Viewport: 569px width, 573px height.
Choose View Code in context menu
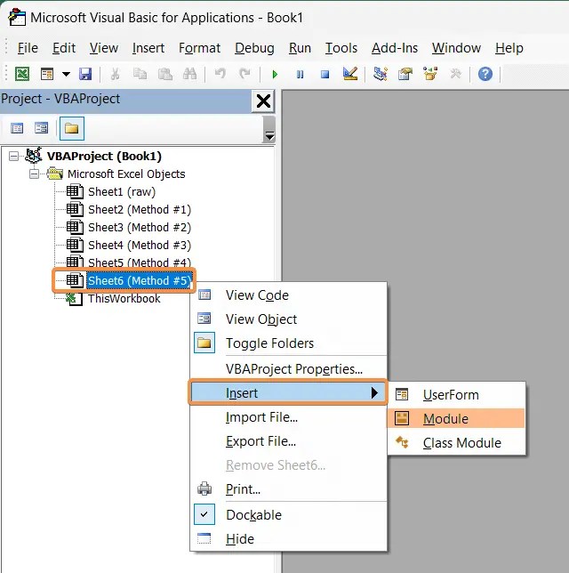(x=289, y=295)
